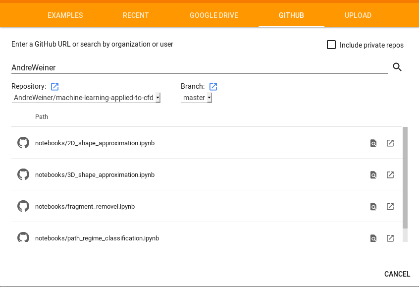The width and height of the screenshot is (419, 287).
Task: Open repository on GitHub via Repository link icon
Action: (x=55, y=86)
